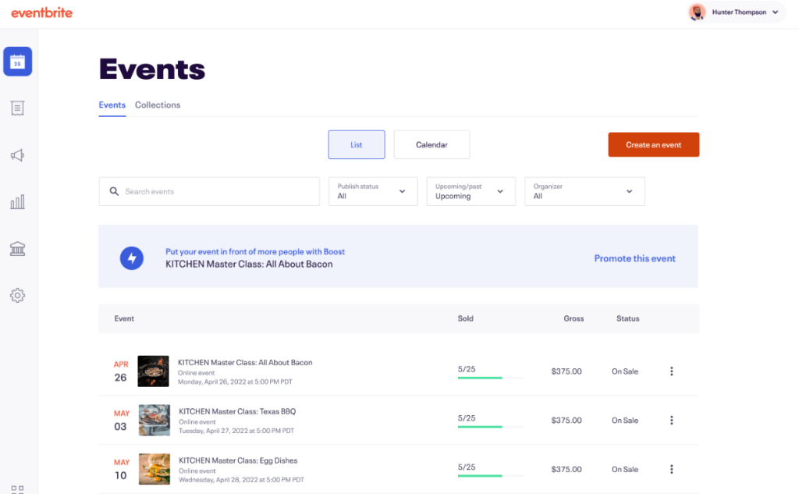Click the sold progress bar for Egg Dishes

(x=491, y=475)
